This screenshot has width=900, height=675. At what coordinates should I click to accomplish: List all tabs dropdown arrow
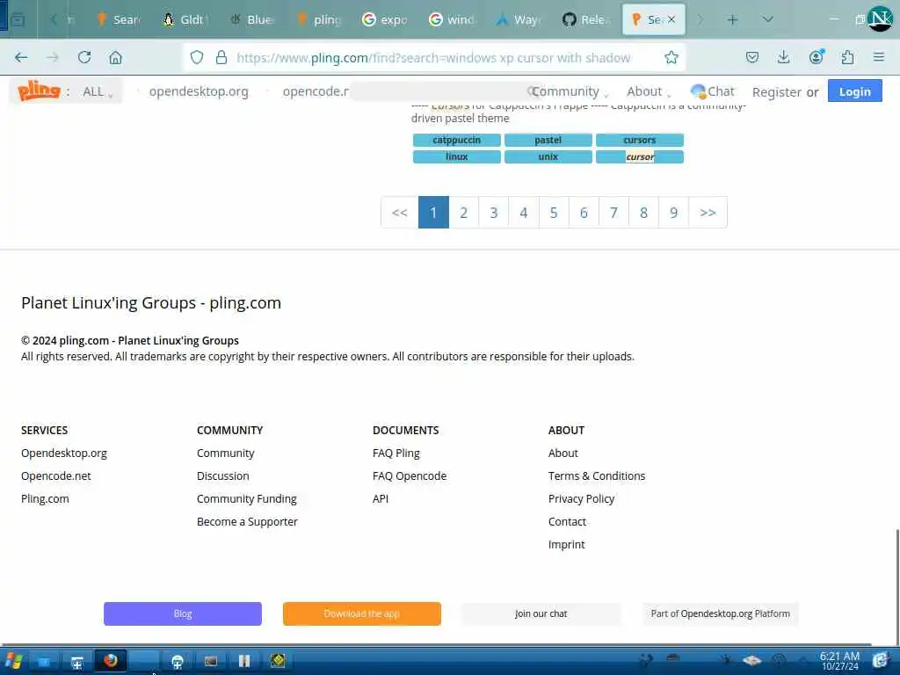(x=767, y=19)
